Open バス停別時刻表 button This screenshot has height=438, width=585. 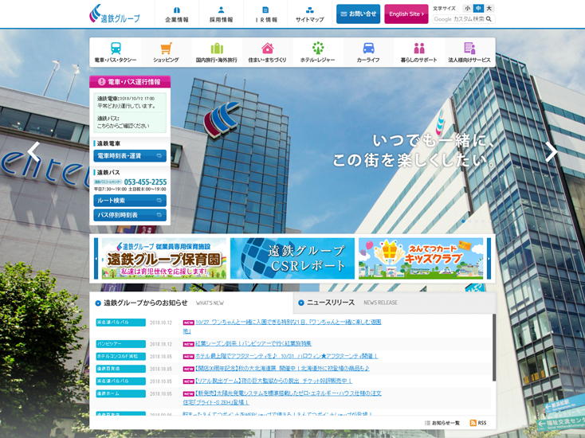tap(130, 215)
